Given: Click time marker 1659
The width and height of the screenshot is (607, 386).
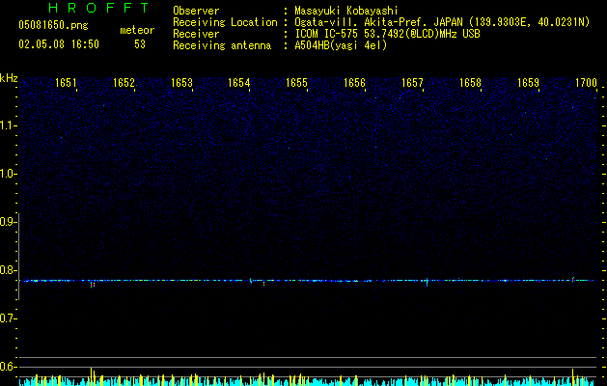Looking at the screenshot, I should 528,83.
